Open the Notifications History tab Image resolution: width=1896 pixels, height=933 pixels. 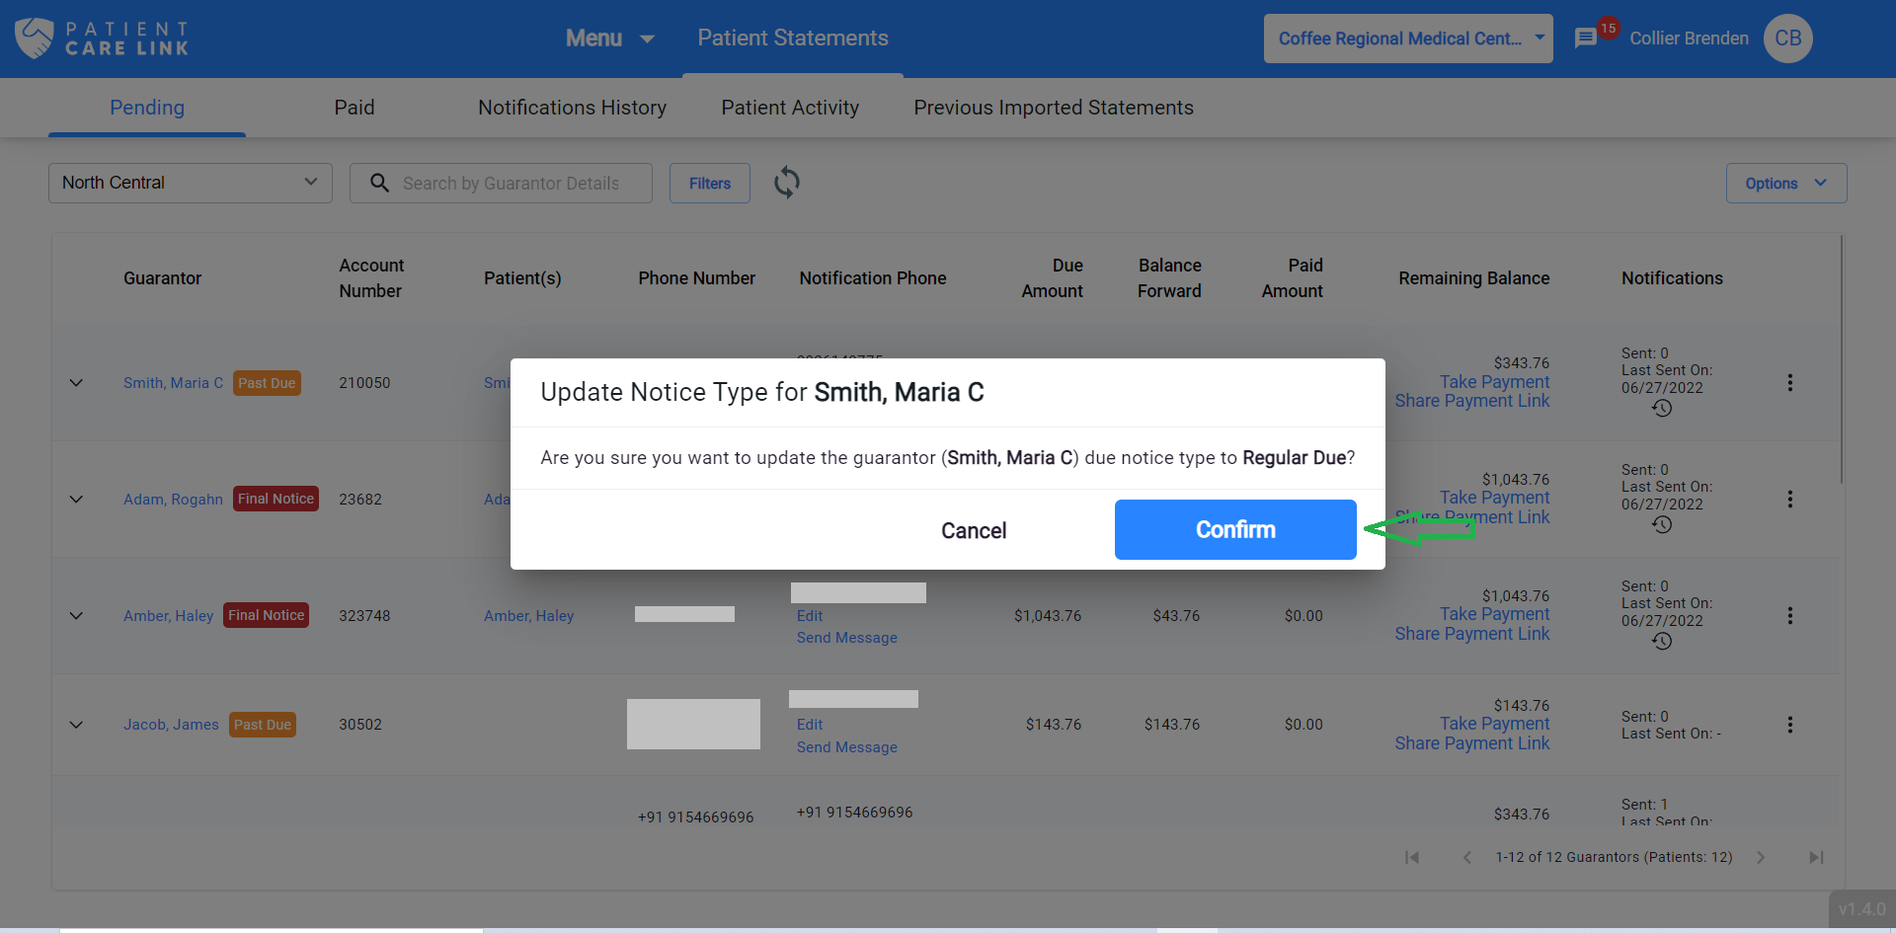click(573, 108)
